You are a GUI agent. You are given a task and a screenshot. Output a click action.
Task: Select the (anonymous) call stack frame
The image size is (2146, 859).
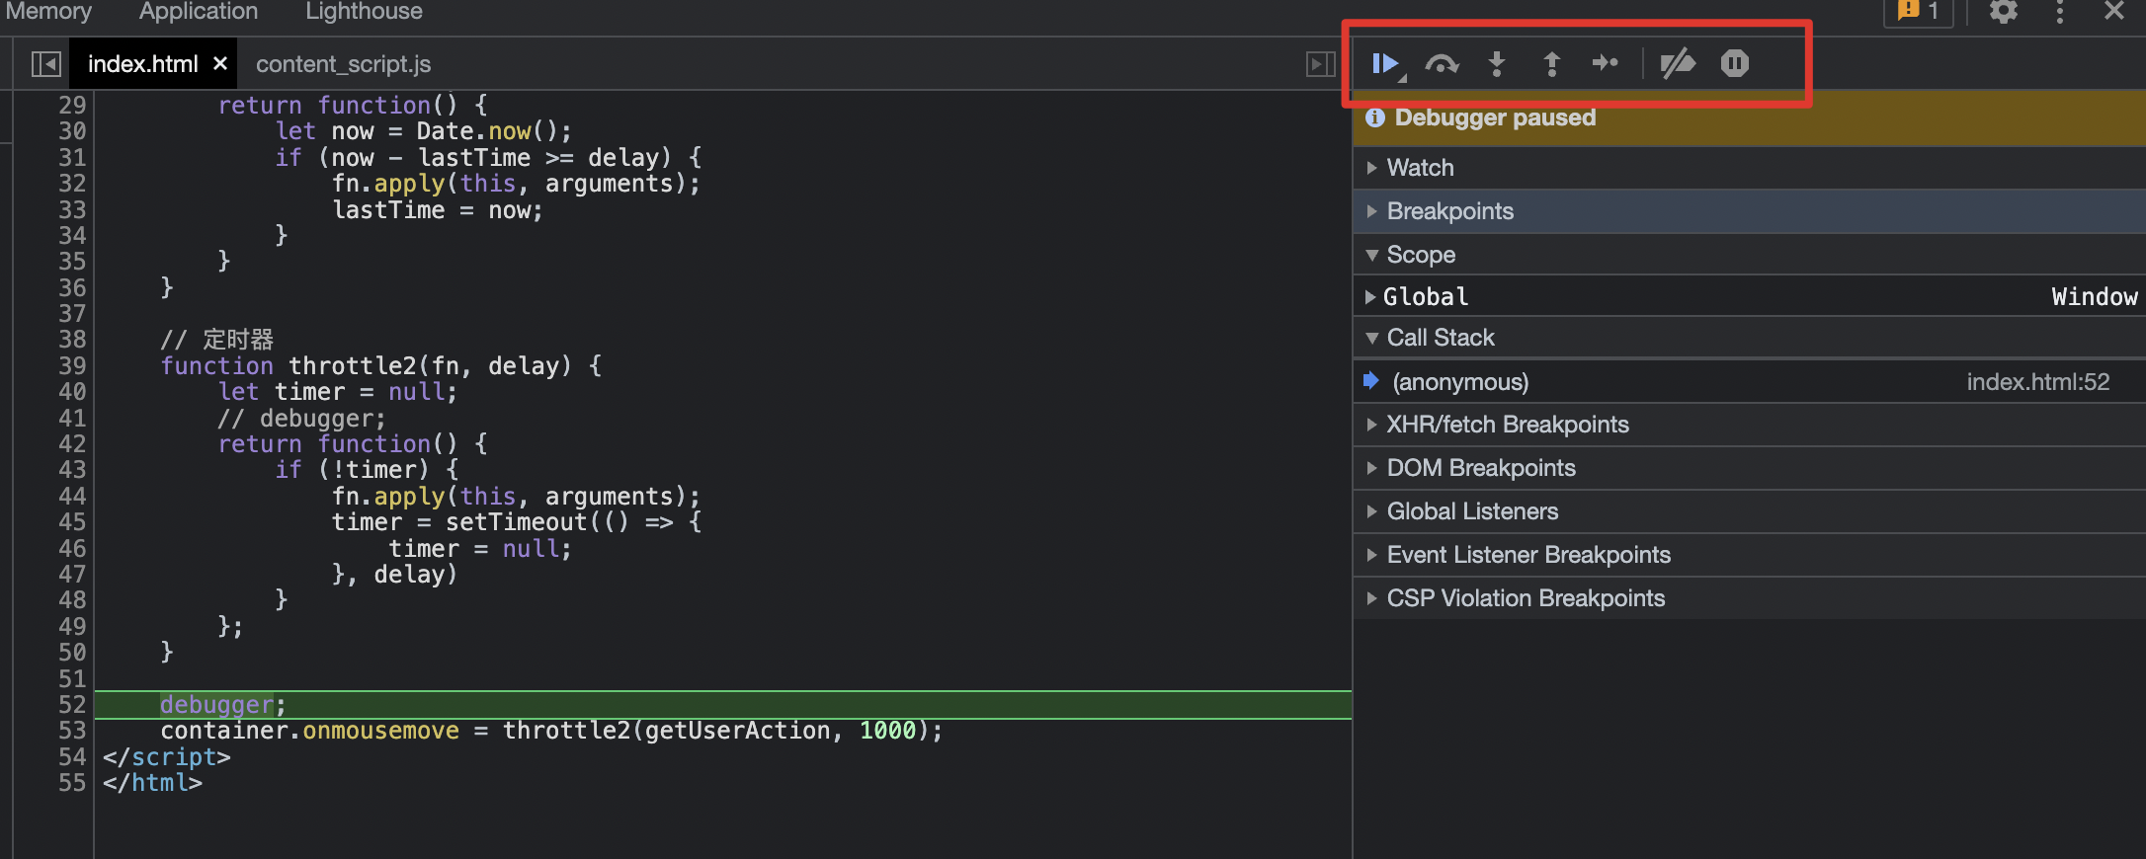pyautogui.click(x=1749, y=382)
